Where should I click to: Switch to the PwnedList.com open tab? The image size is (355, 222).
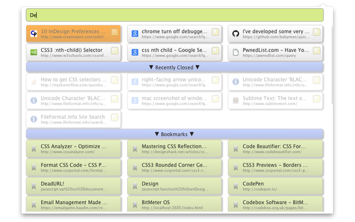click(x=275, y=53)
